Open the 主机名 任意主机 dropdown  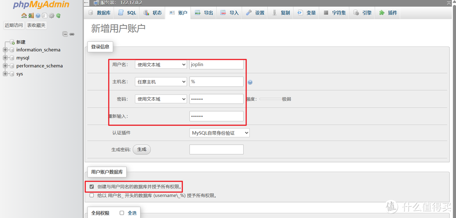pos(161,82)
